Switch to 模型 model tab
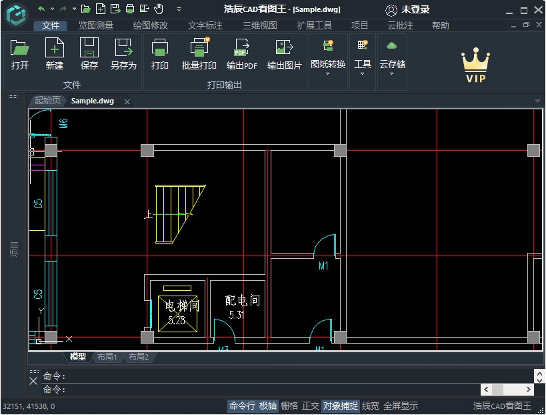This screenshot has height=415, width=546. tap(77, 357)
